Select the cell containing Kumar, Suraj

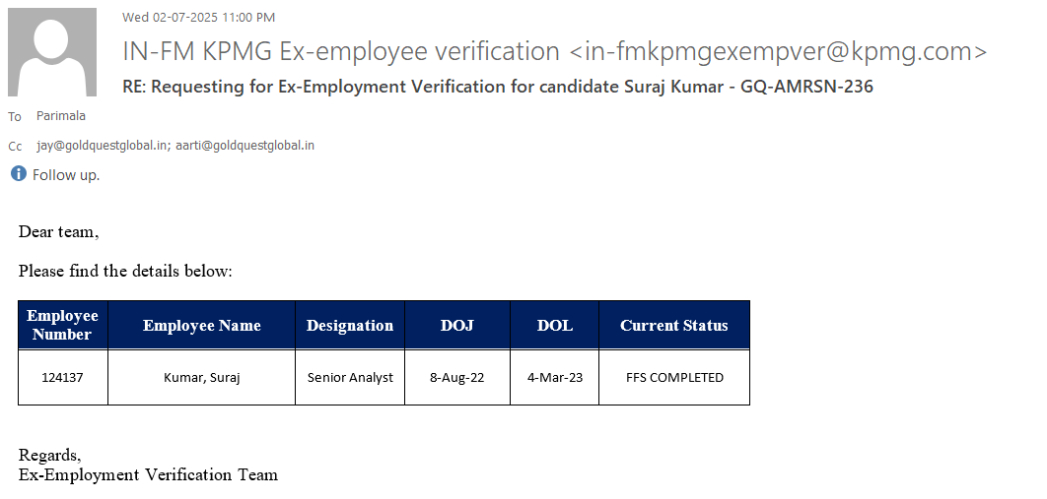tap(202, 377)
